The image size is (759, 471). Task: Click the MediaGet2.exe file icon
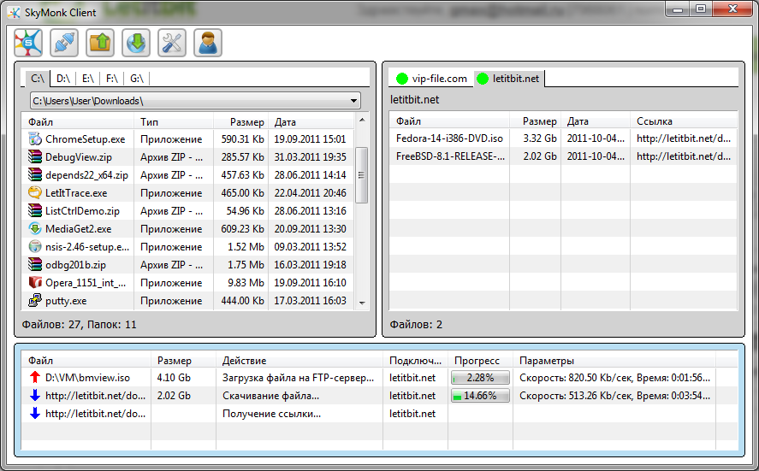click(x=35, y=228)
